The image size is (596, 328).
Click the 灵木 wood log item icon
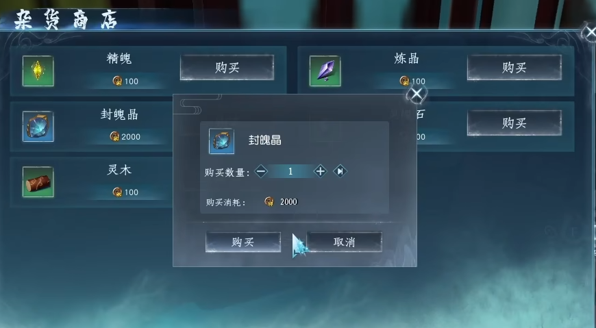tap(38, 181)
